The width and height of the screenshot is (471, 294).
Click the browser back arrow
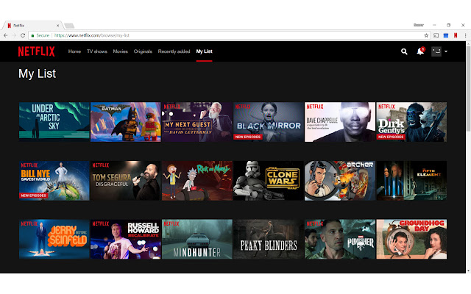[x=6, y=35]
